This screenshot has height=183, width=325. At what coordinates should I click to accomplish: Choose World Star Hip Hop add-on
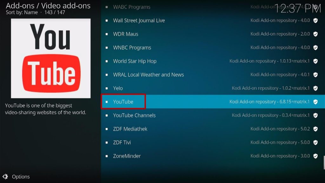pos(213,61)
